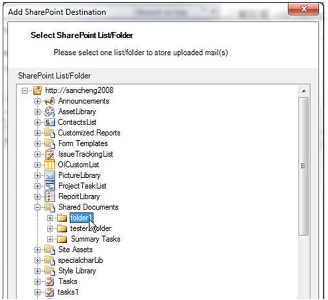Viewport: 328px width, 300px height.
Task: Expand the AssetLibrary node
Action: [x=37, y=112]
